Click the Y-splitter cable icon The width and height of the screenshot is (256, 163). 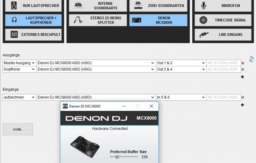78,20
